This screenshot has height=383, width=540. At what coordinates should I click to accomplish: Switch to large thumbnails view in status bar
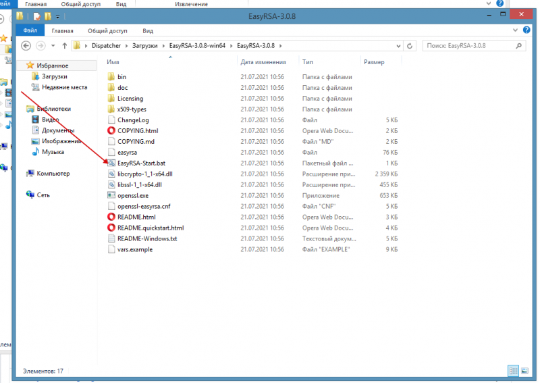click(x=525, y=370)
